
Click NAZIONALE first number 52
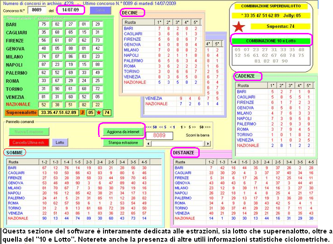(x=44, y=104)
